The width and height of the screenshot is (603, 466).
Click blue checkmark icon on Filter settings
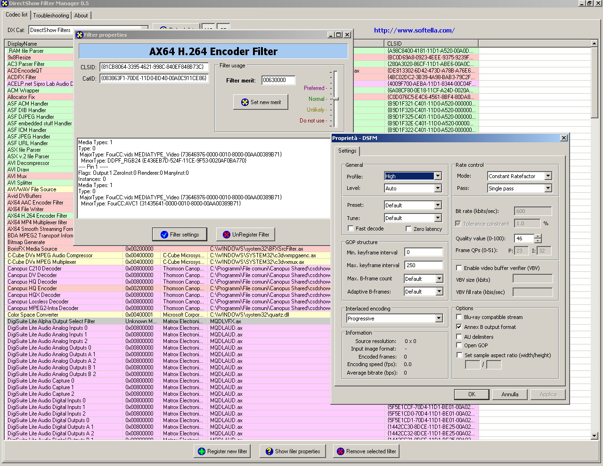(164, 235)
